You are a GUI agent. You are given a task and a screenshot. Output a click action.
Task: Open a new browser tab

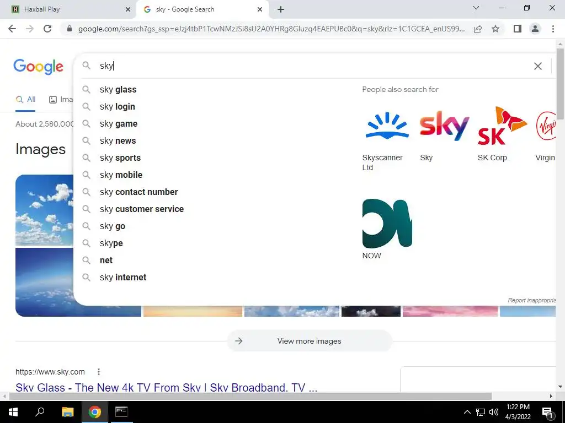281,9
